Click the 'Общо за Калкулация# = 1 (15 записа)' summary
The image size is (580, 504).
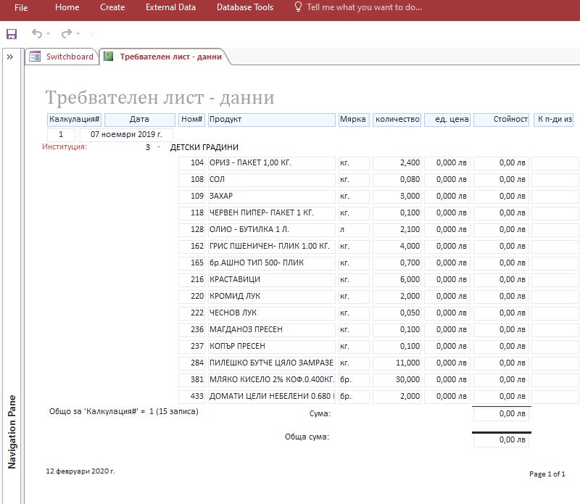tap(123, 411)
